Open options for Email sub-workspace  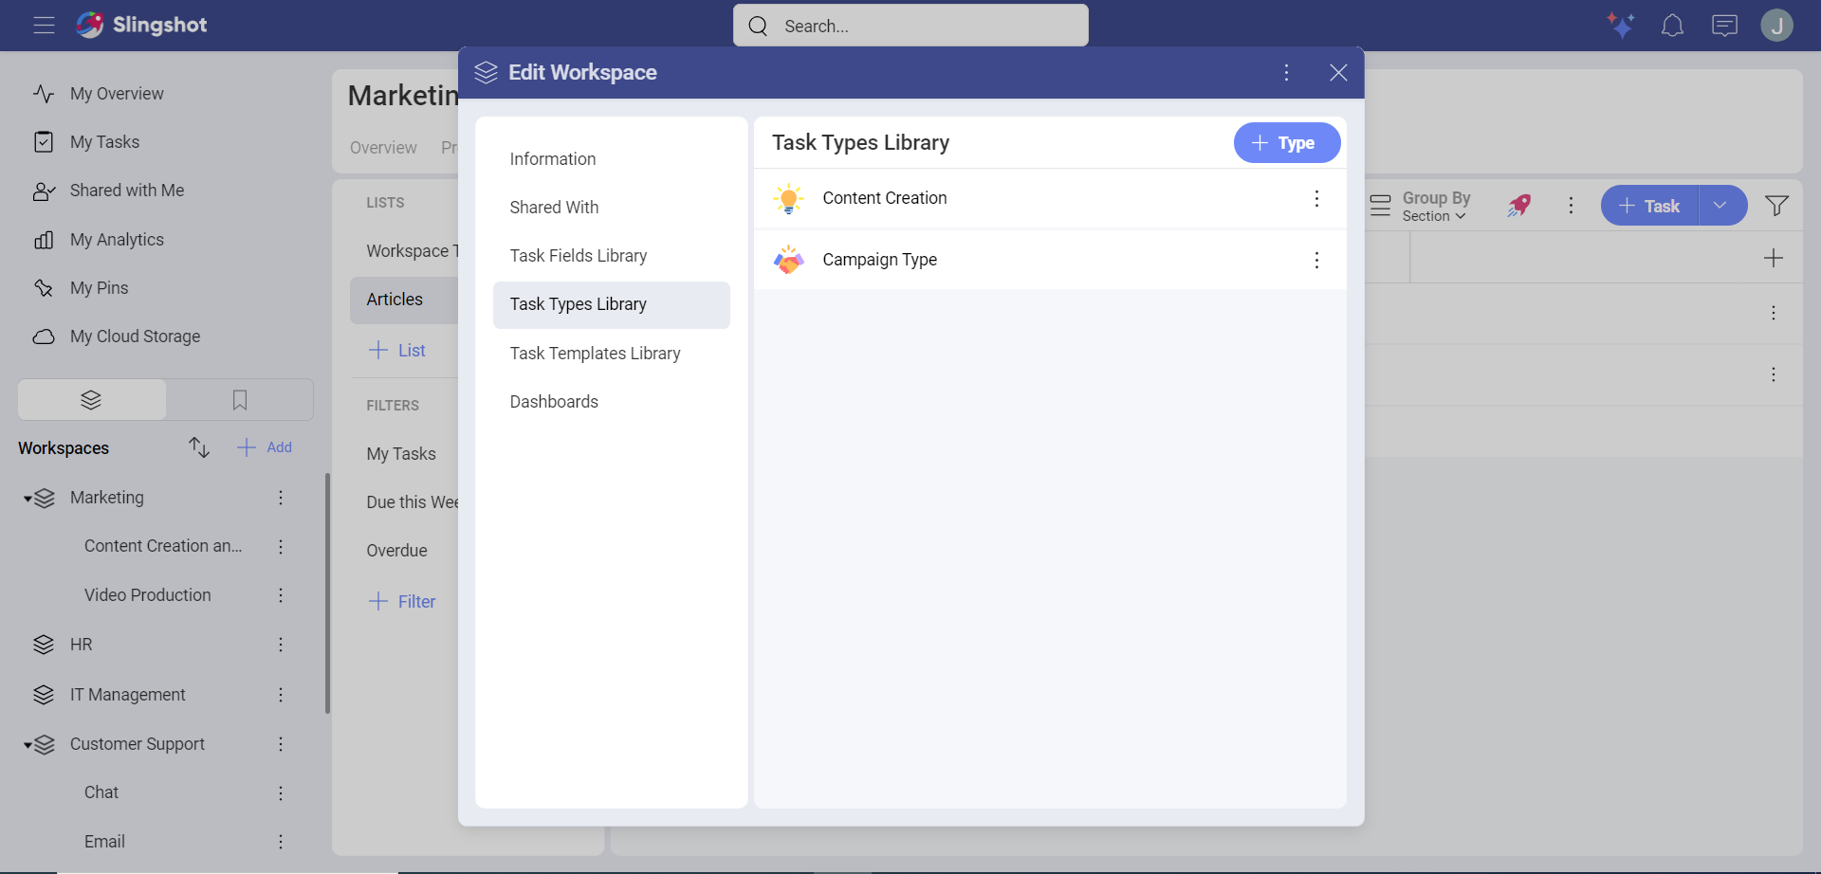(281, 842)
